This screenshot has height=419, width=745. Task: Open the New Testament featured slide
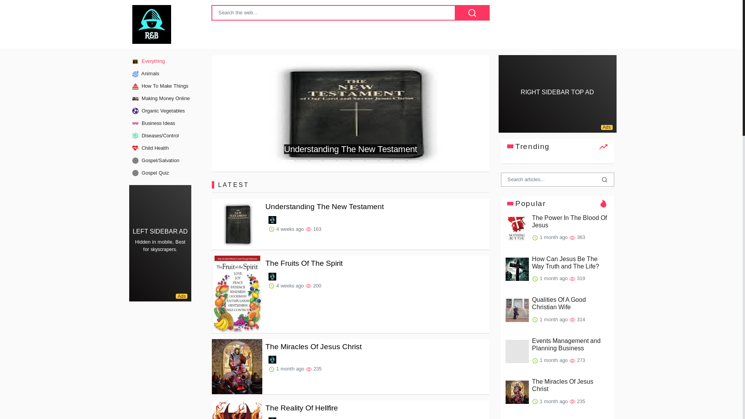pos(350,113)
